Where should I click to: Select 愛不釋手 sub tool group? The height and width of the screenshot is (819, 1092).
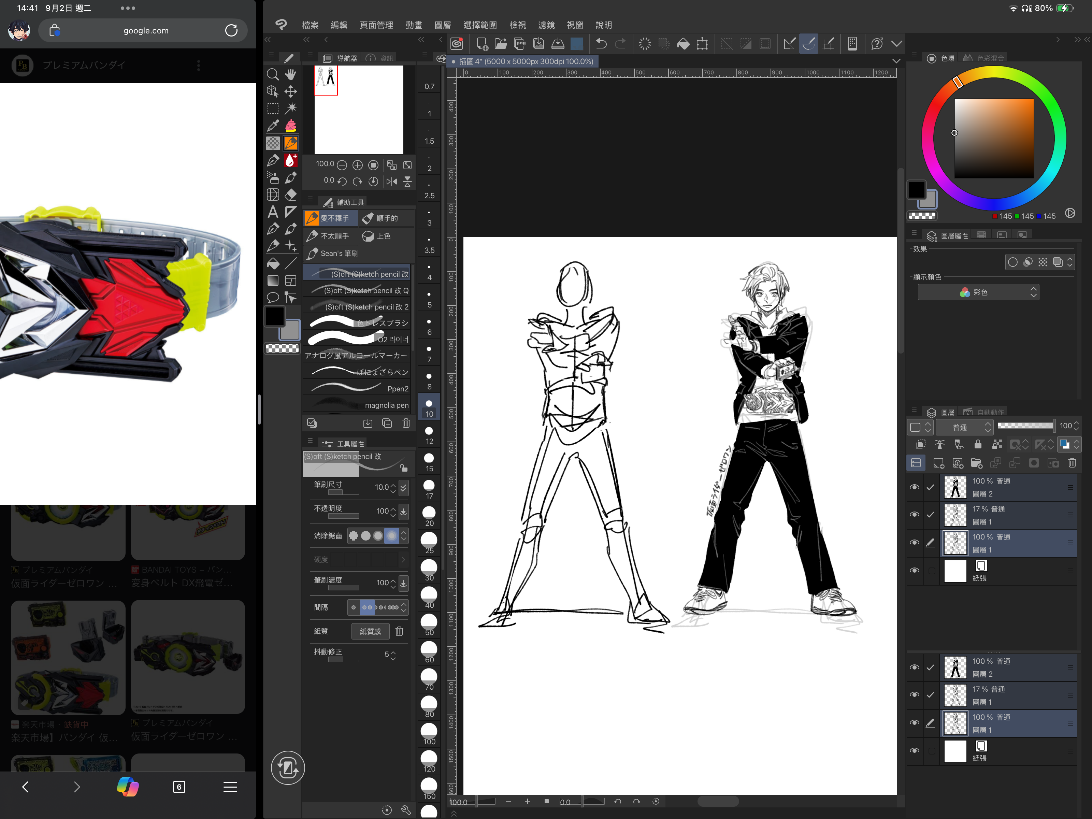(331, 218)
